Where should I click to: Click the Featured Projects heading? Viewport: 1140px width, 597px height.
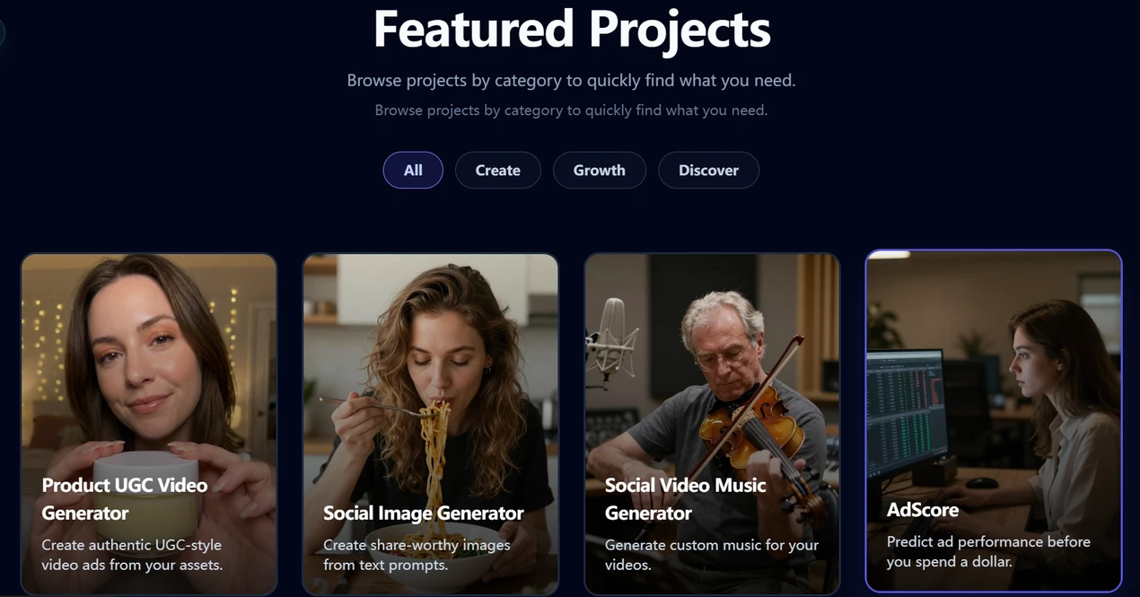[572, 29]
